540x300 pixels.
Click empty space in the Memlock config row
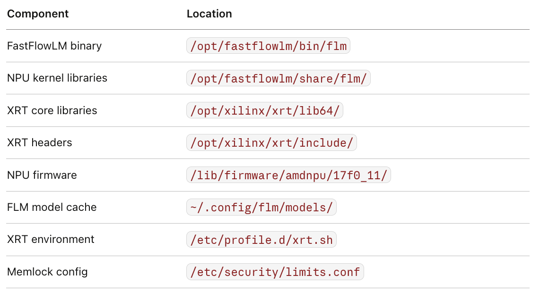[x=446, y=272]
